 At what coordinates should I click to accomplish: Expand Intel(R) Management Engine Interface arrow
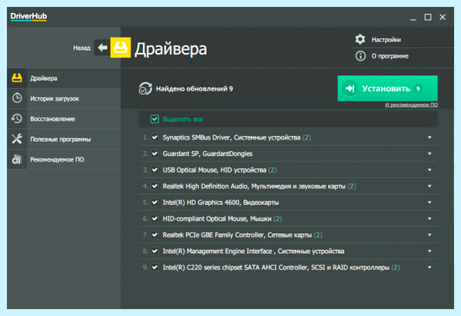click(x=429, y=251)
